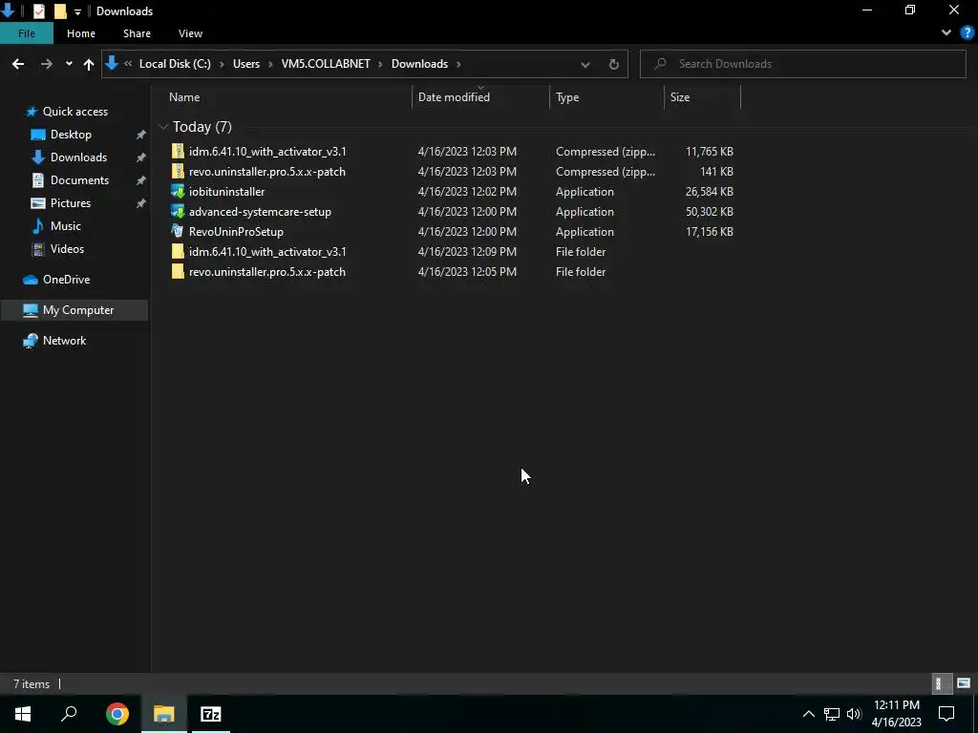Sort by the Name column header

[x=287, y=97]
